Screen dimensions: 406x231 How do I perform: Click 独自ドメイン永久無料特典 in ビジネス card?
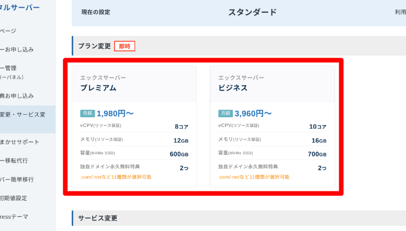(x=248, y=167)
